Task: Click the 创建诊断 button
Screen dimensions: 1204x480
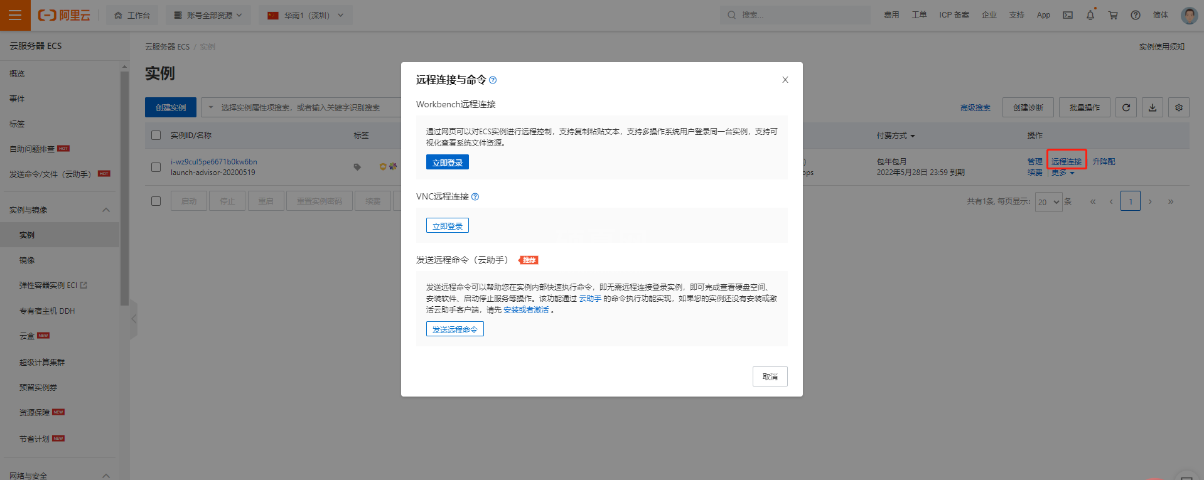Action: click(1028, 107)
